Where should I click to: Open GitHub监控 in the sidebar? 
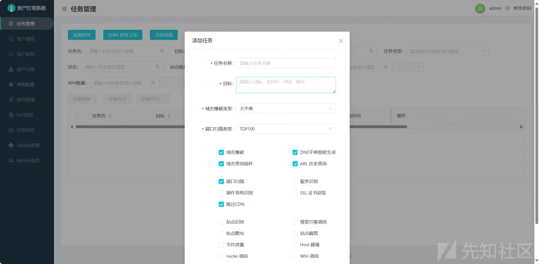[x=26, y=160]
